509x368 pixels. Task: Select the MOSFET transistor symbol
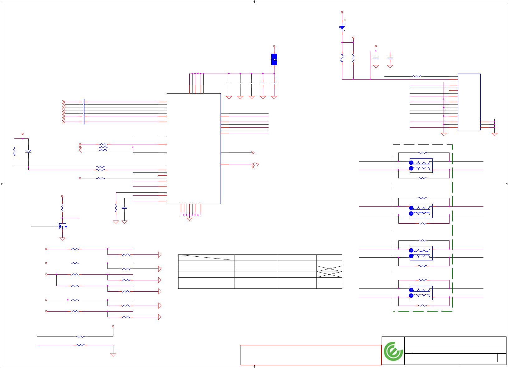62,226
